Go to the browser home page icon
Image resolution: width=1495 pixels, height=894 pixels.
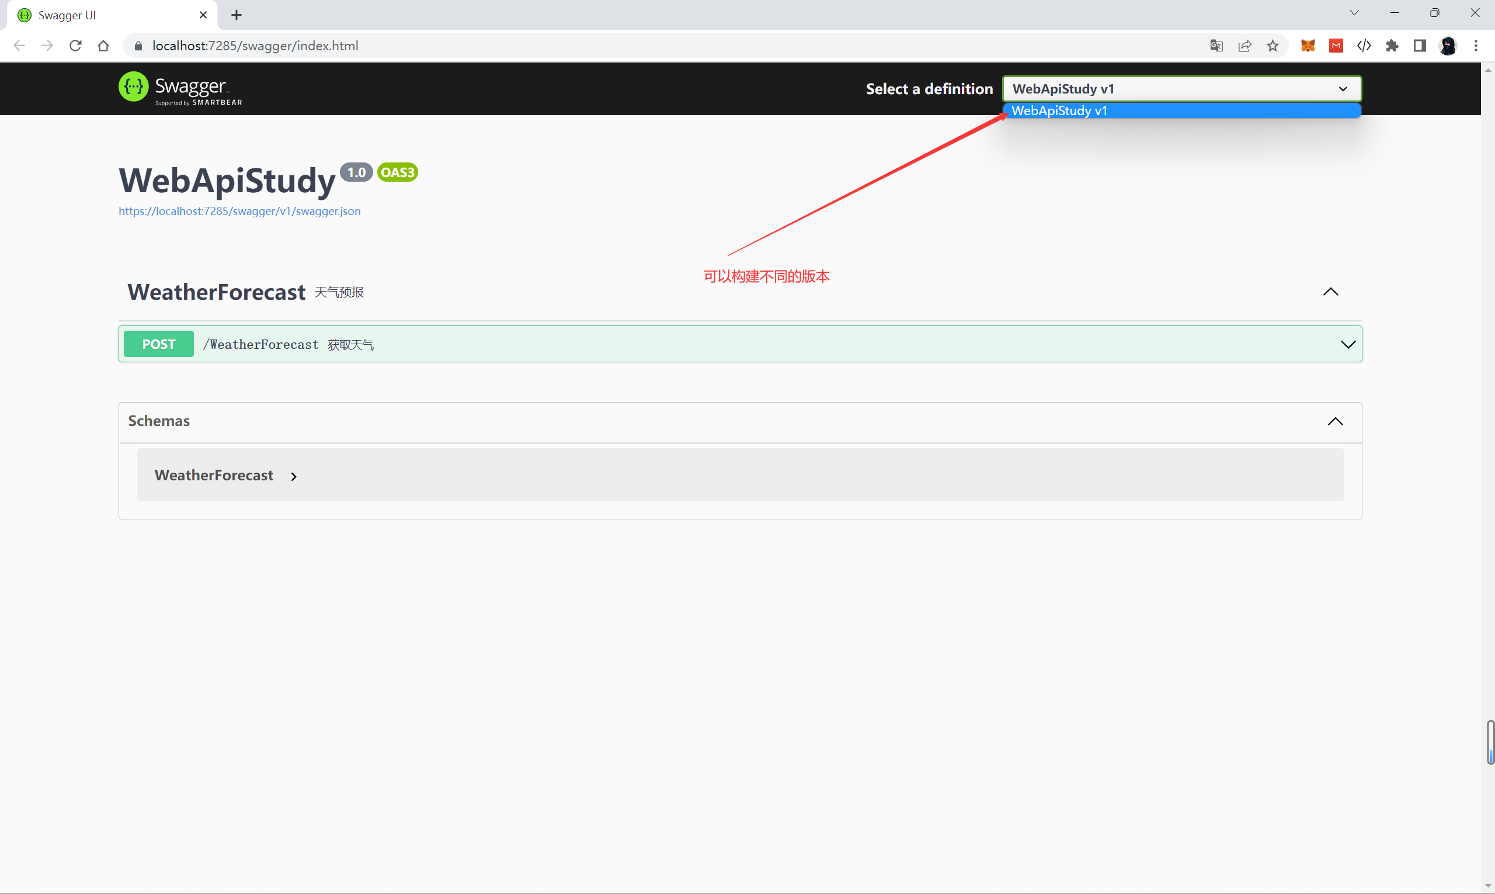pos(103,46)
